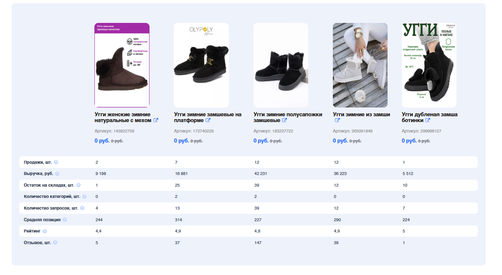Viewport: 502px width, 275px height.
Task: Open external link icon for Угги на платформе
Action: [208, 120]
